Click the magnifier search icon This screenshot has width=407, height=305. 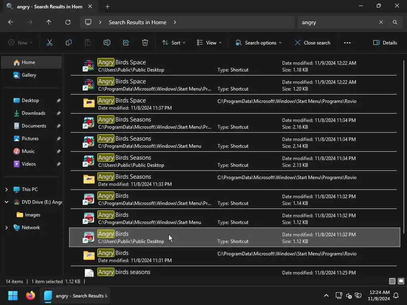coord(395,22)
